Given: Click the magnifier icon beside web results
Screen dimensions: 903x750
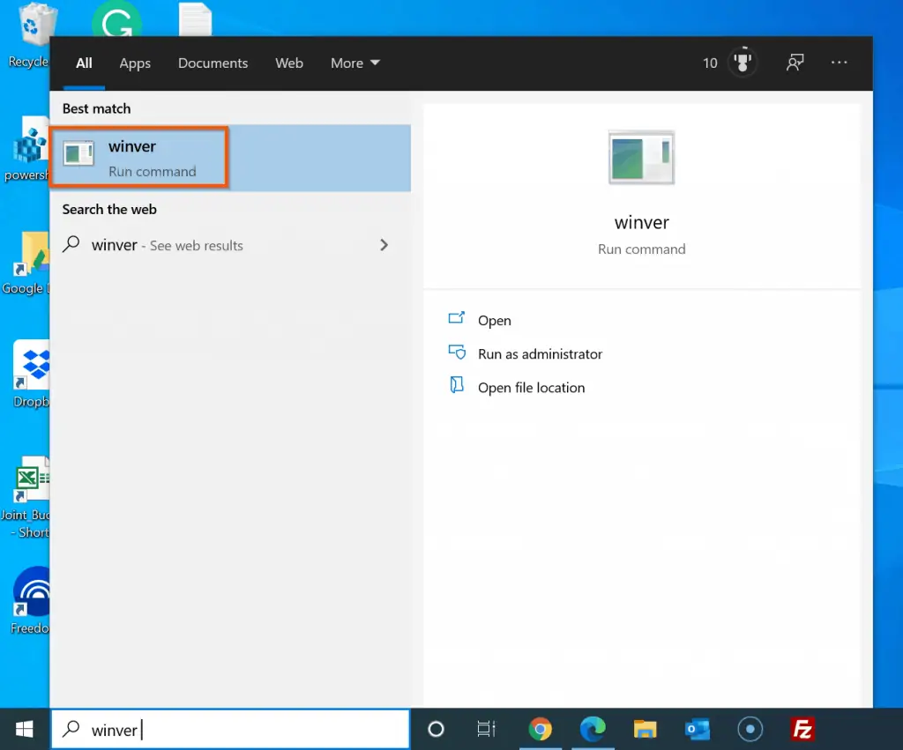Looking at the screenshot, I should 71,244.
